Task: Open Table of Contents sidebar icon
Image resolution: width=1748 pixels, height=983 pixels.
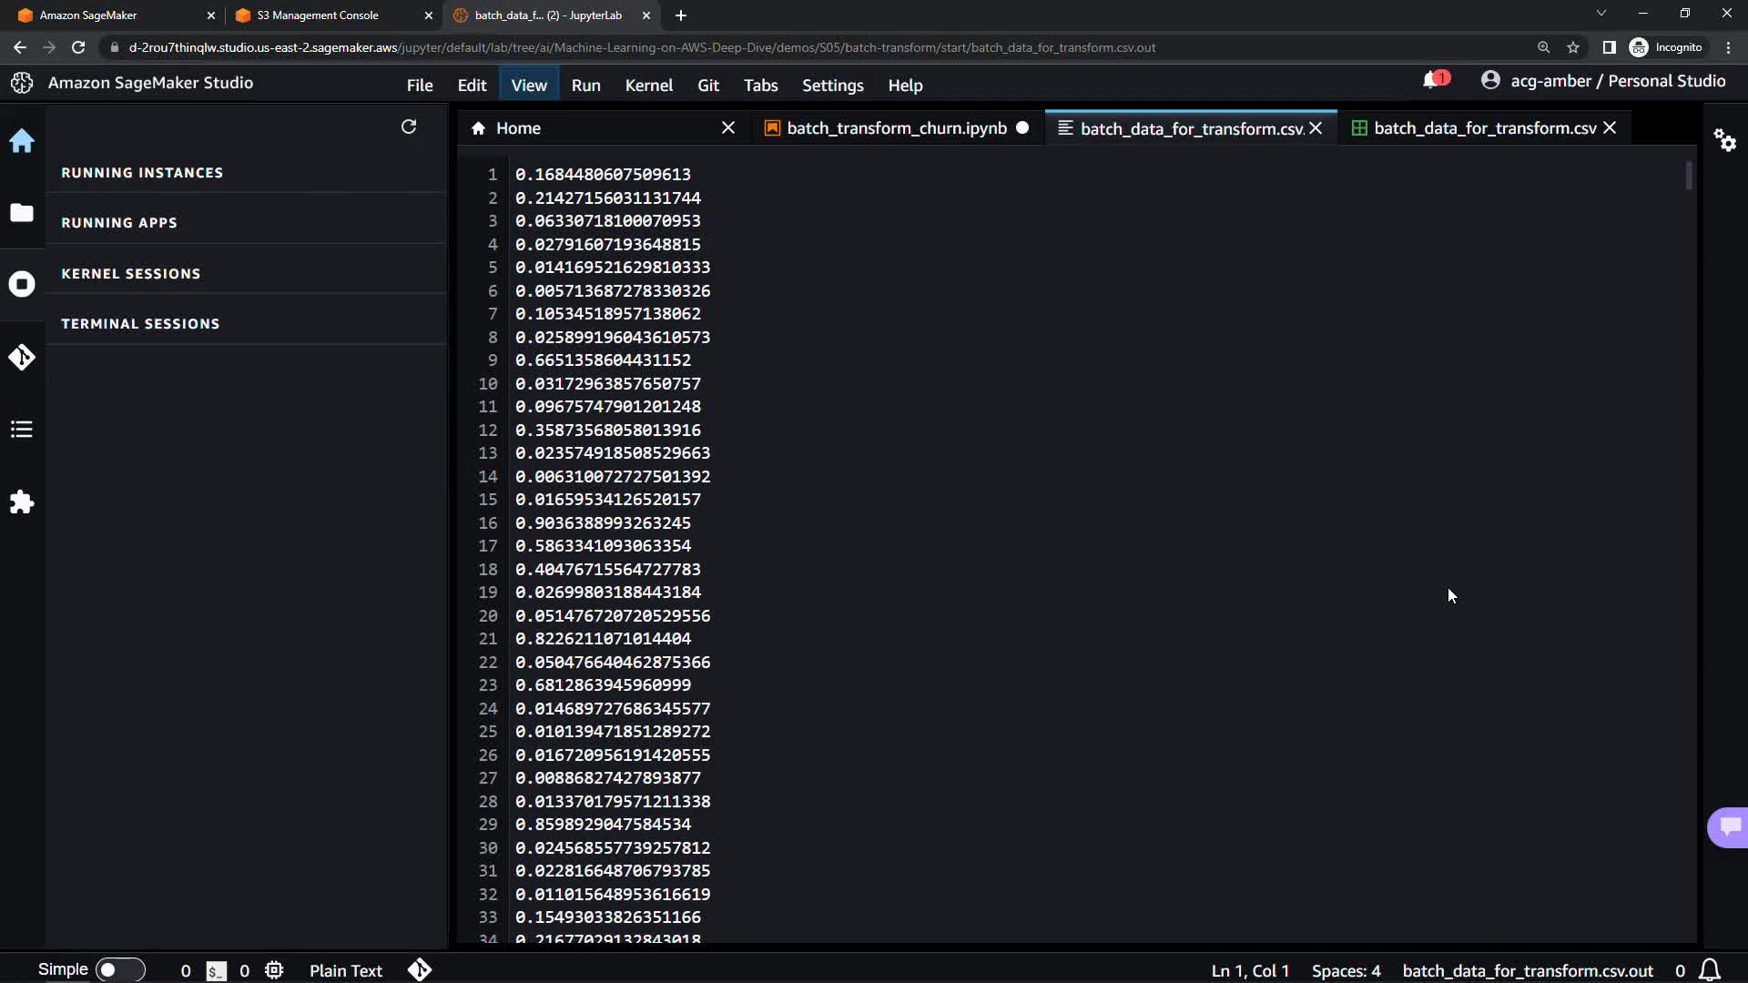Action: [22, 429]
